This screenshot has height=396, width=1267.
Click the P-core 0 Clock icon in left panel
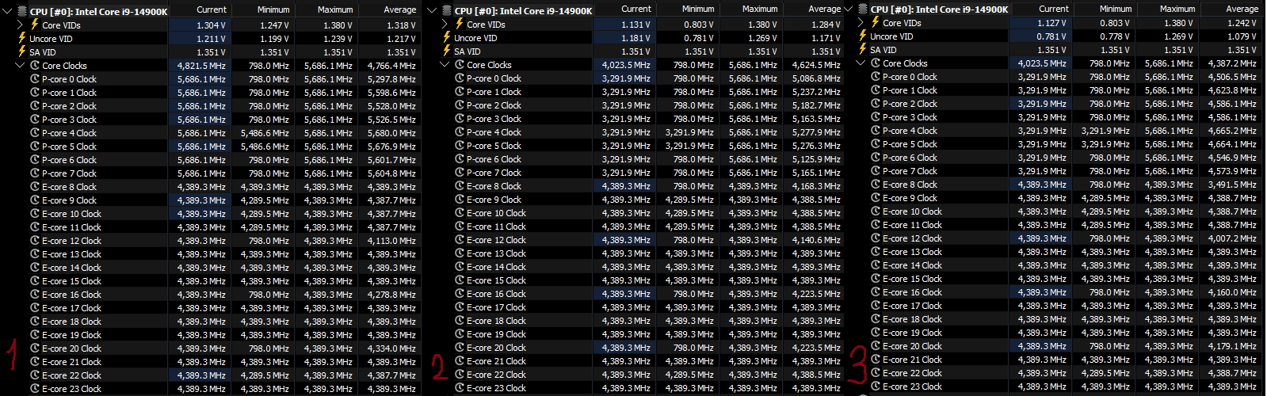click(x=35, y=79)
